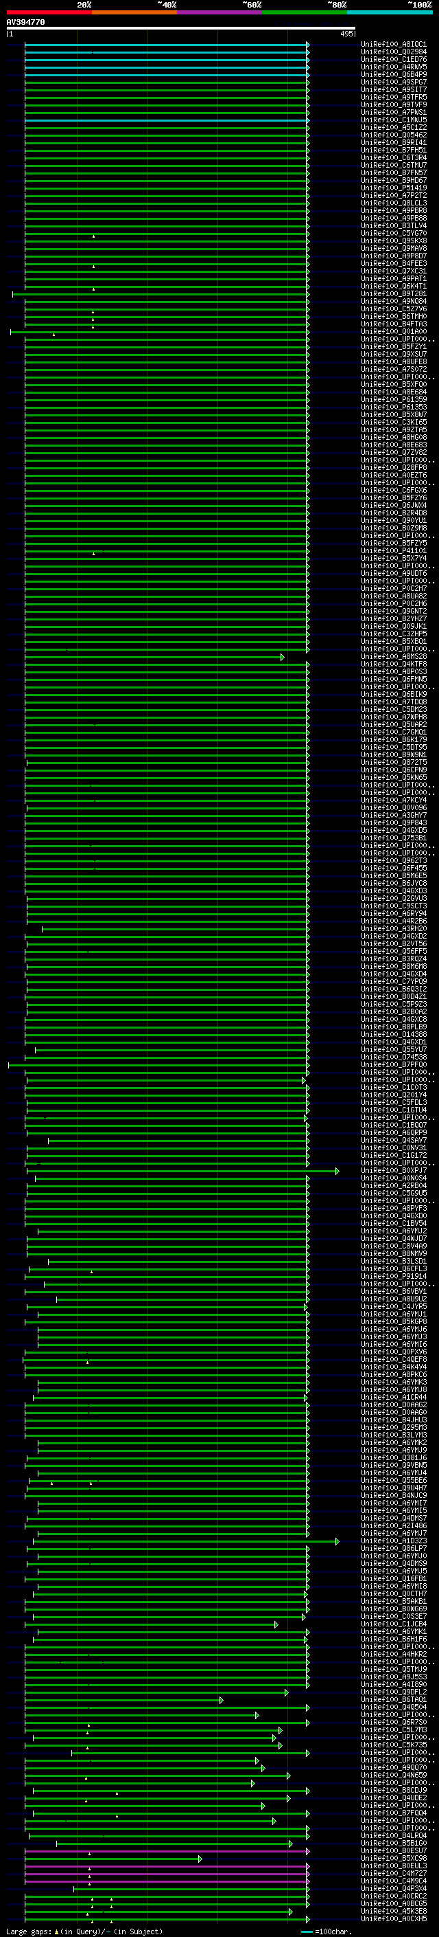The width and height of the screenshot is (439, 1937).
Task: Select hit label UniRef100_B9RI41
Action: 394,143
